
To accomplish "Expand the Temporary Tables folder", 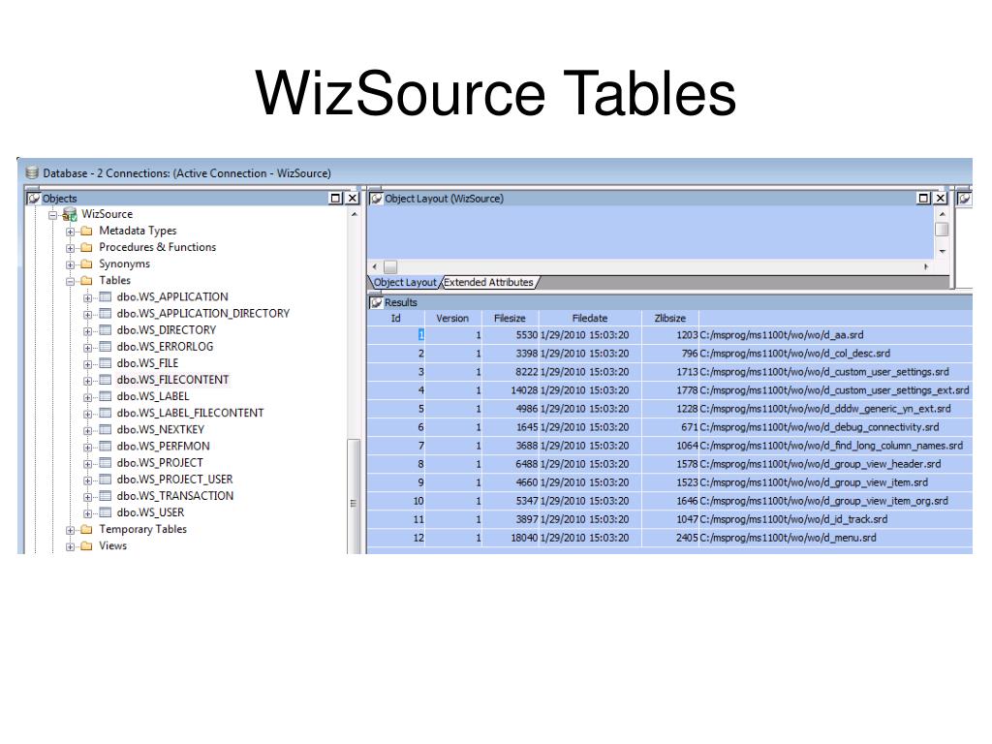I will 70,530.
